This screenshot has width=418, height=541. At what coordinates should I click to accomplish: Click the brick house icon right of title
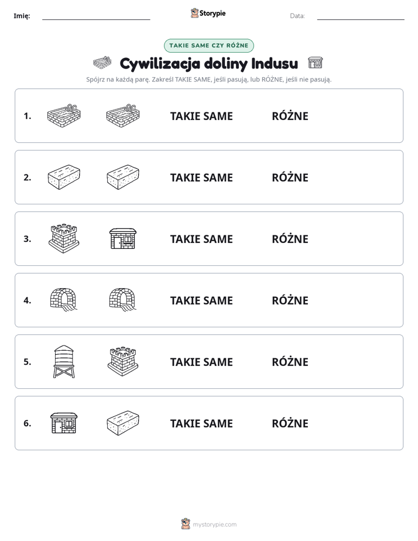pos(315,63)
